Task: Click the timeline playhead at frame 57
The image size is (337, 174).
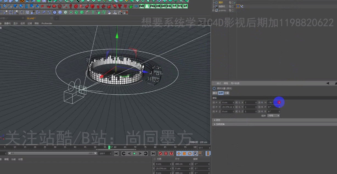Action: (x=109, y=147)
